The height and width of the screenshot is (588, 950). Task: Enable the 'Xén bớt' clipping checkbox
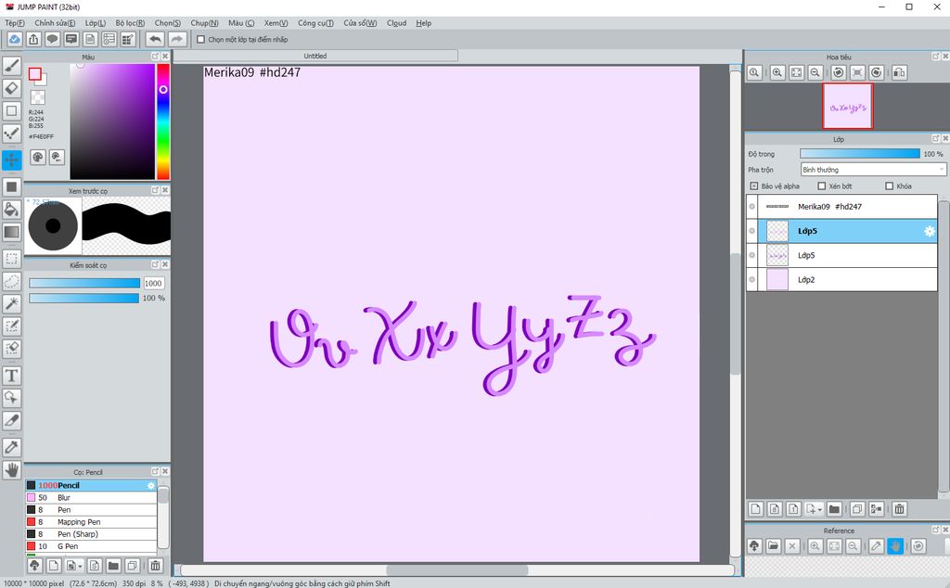pos(822,185)
